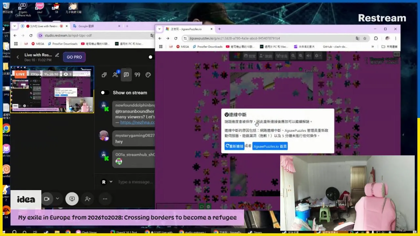
Task: Open the chat panel icon in Restream
Action: 126,75
